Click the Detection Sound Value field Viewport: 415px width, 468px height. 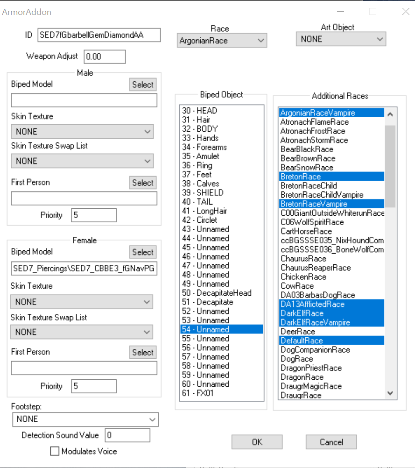[127, 435]
